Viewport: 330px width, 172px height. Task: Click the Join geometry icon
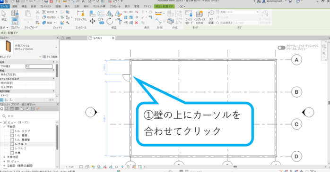[44, 23]
